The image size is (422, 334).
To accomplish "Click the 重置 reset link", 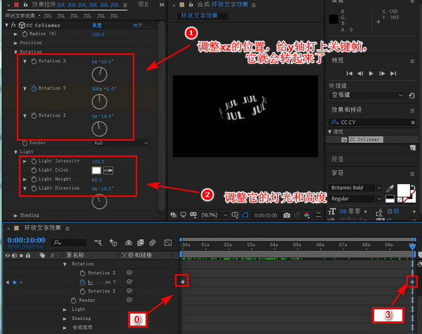I will click(x=97, y=25).
